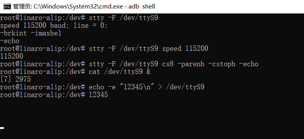Select the 'cs8' option in stty command
The width and height of the screenshot is (304, 139).
[x=168, y=64]
